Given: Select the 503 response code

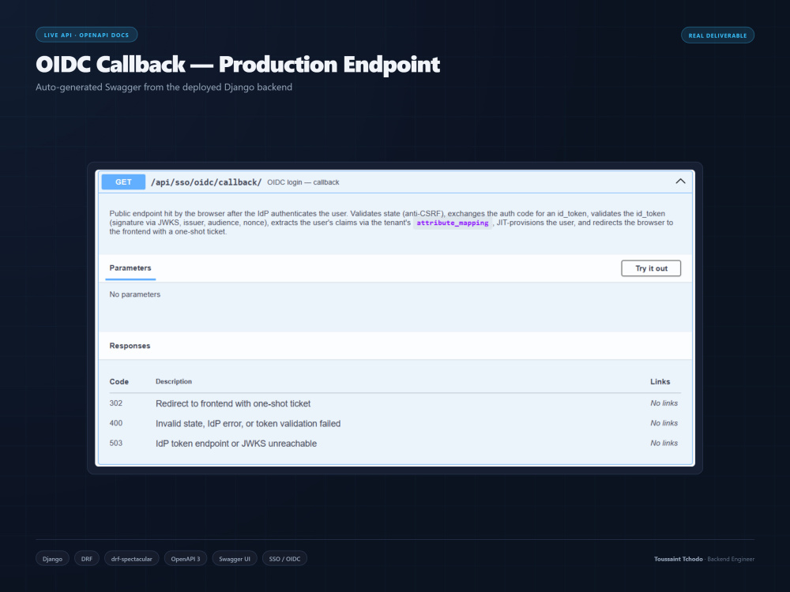Looking at the screenshot, I should coord(116,443).
